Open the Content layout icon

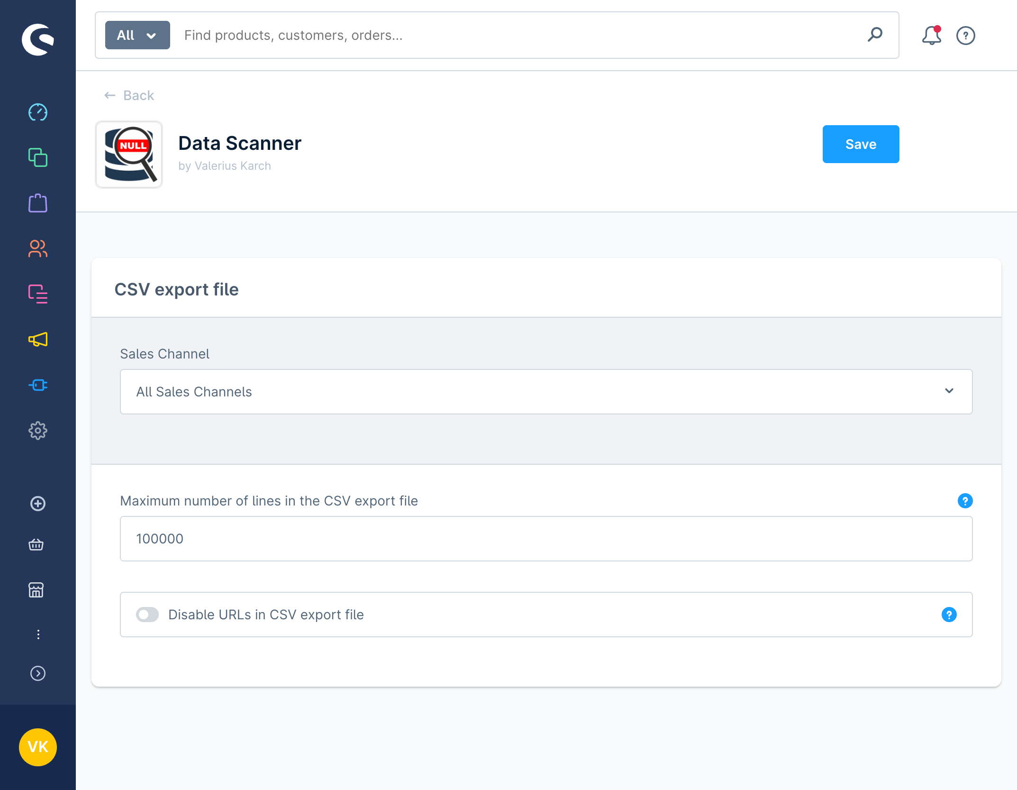[38, 294]
